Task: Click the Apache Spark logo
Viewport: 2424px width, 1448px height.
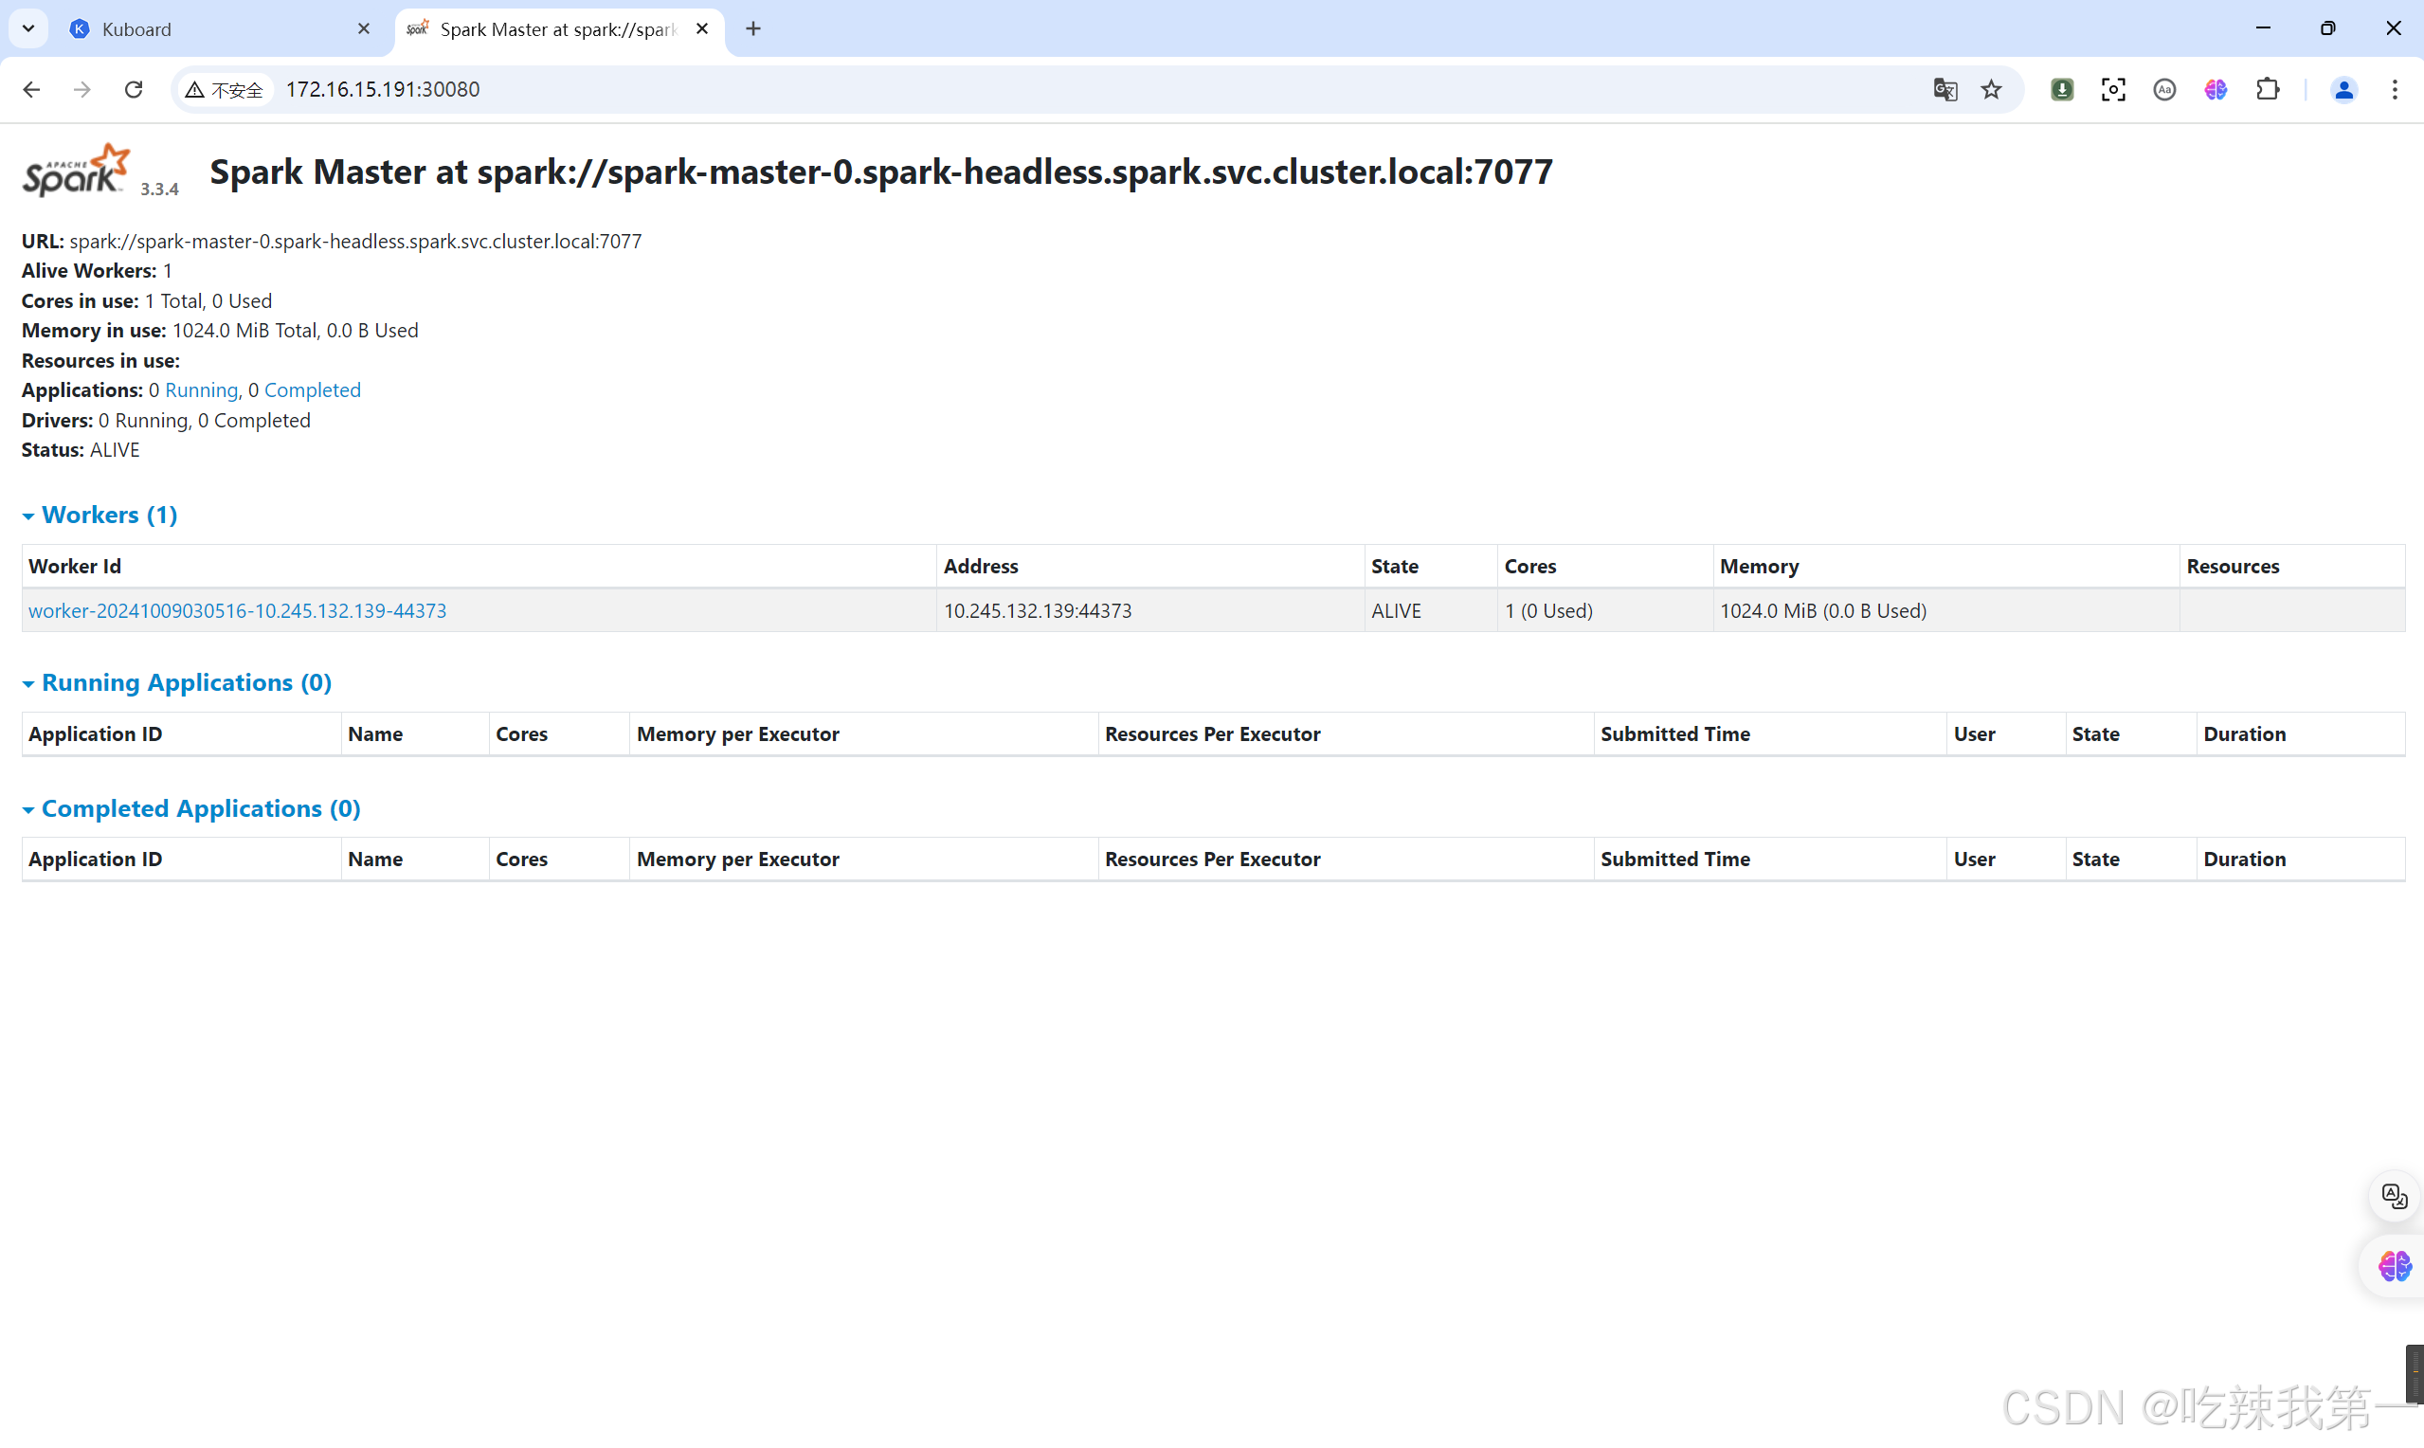Action: coord(76,170)
